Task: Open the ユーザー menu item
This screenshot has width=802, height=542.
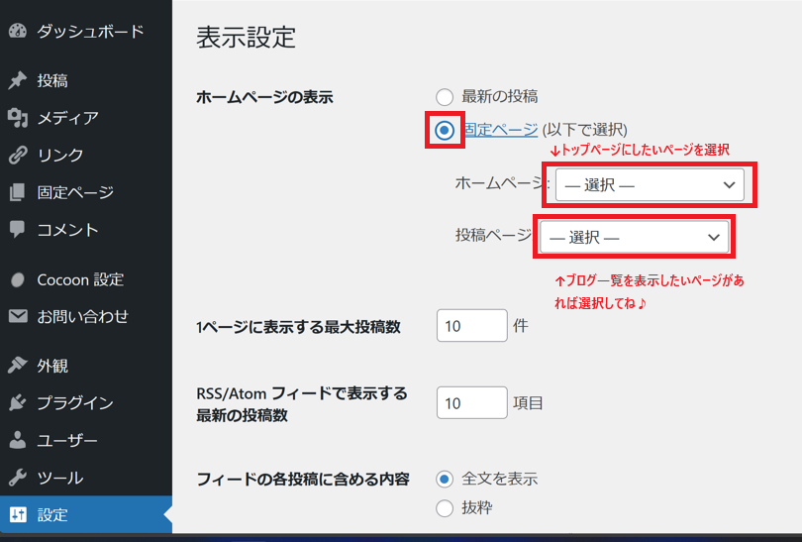Action: pyautogui.click(x=67, y=440)
